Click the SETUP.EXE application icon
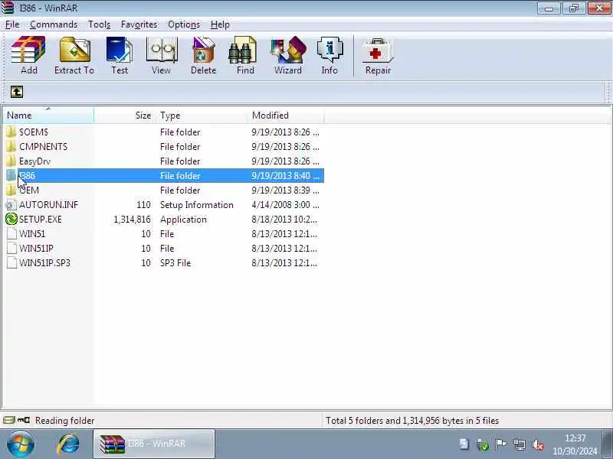The width and height of the screenshot is (613, 459). 11,220
